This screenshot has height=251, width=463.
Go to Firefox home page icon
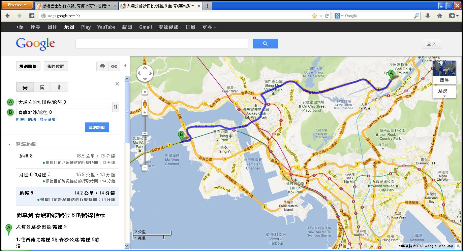440,16
